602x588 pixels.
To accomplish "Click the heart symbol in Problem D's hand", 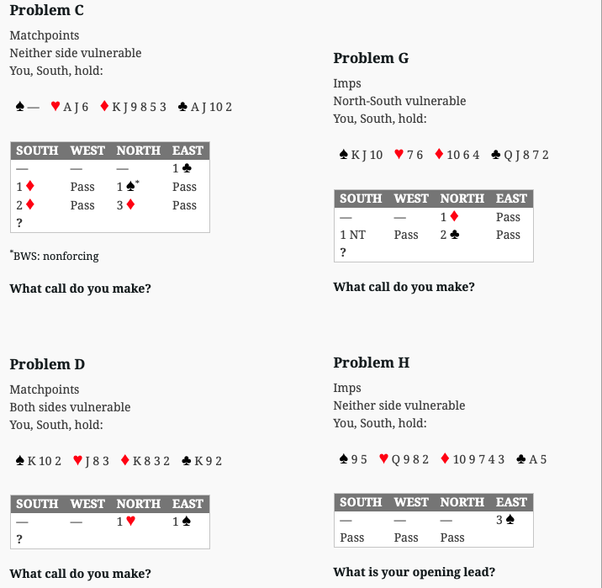I will pos(78,461).
